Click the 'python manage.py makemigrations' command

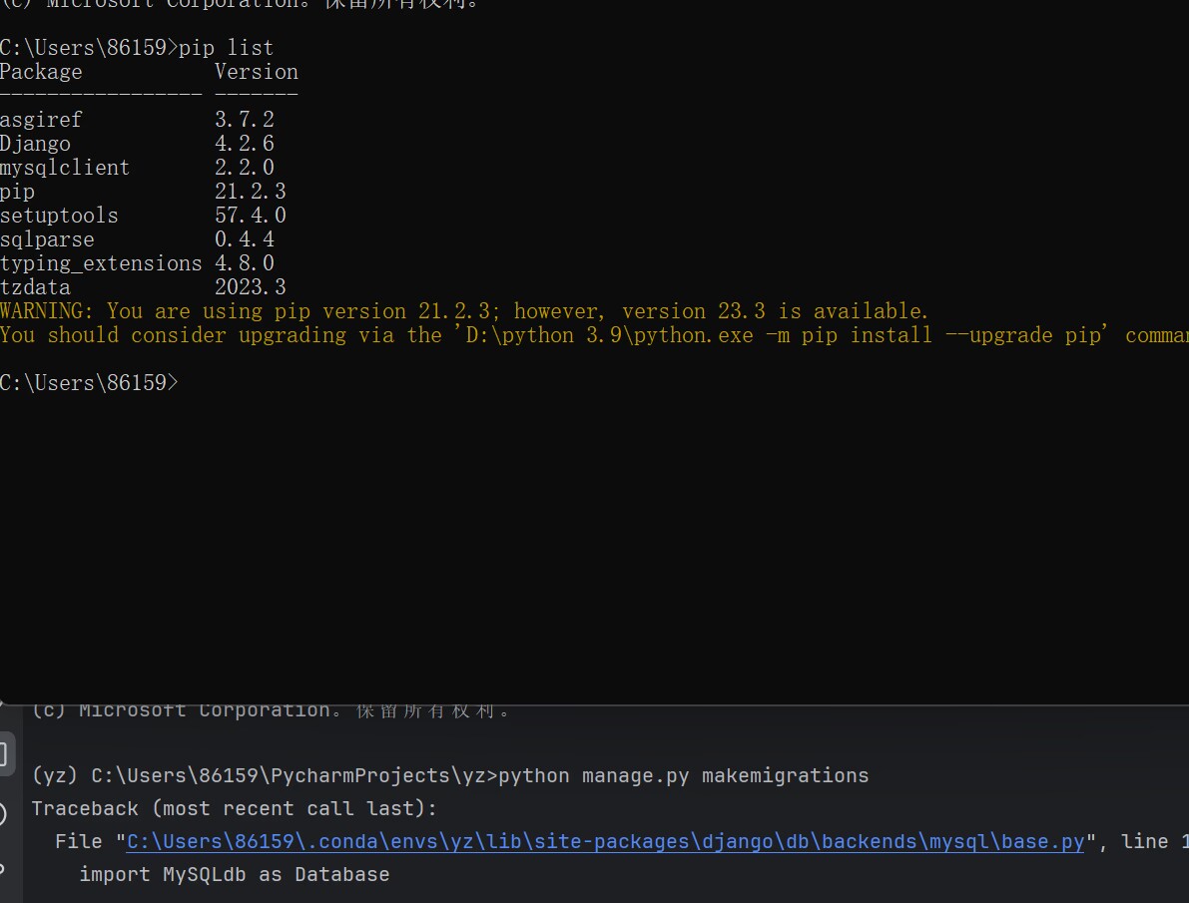point(683,775)
